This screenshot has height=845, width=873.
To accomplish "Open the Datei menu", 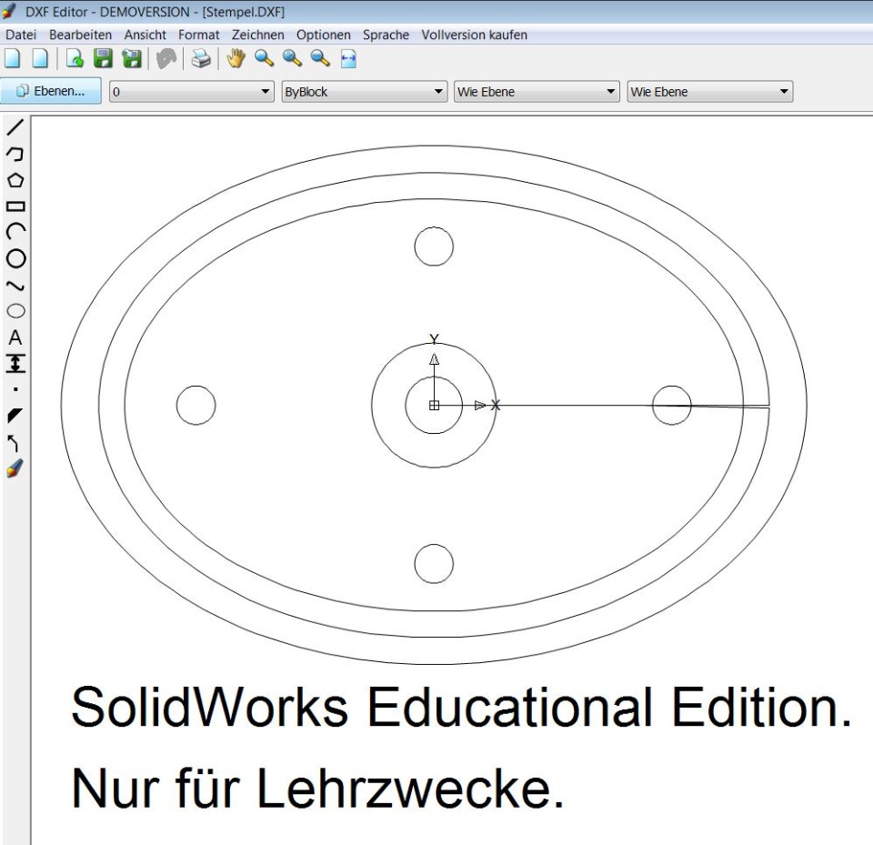I will point(21,35).
